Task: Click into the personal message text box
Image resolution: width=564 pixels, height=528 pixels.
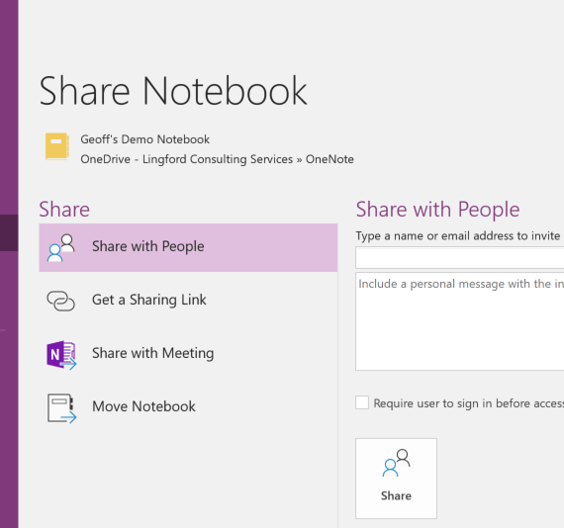Action: click(460, 321)
